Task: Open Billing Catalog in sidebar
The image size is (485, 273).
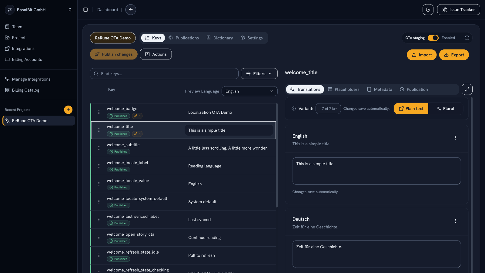Action: pyautogui.click(x=38, y=90)
